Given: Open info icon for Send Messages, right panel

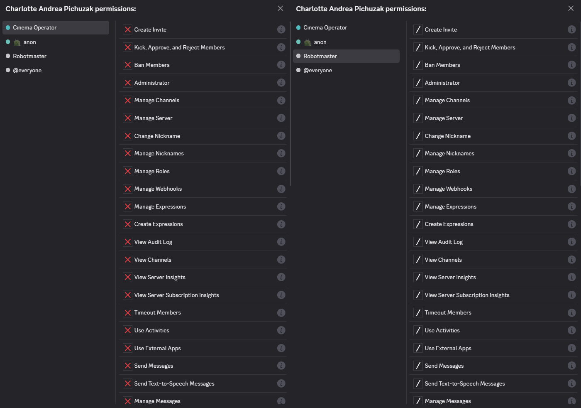Looking at the screenshot, I should 571,366.
